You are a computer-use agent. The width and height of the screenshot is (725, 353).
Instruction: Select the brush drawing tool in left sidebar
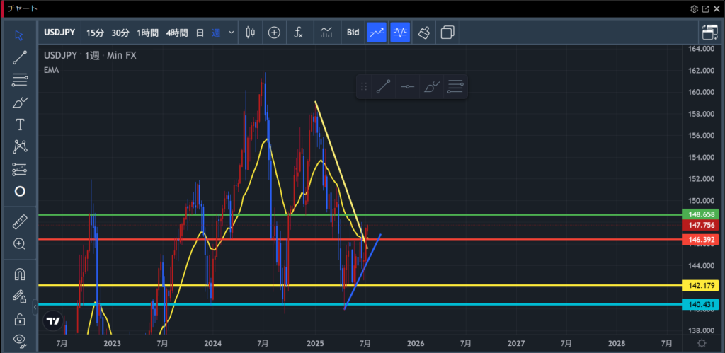coord(19,102)
